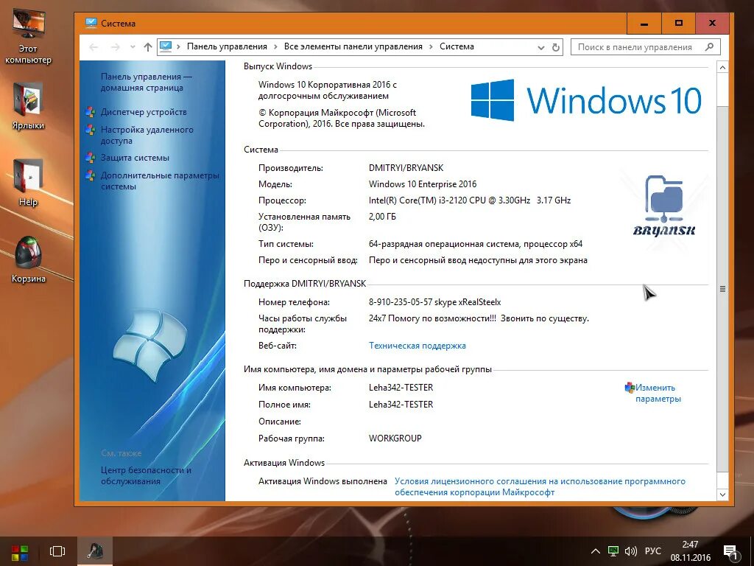
Task: Open the Start menu button
Action: coord(20,551)
